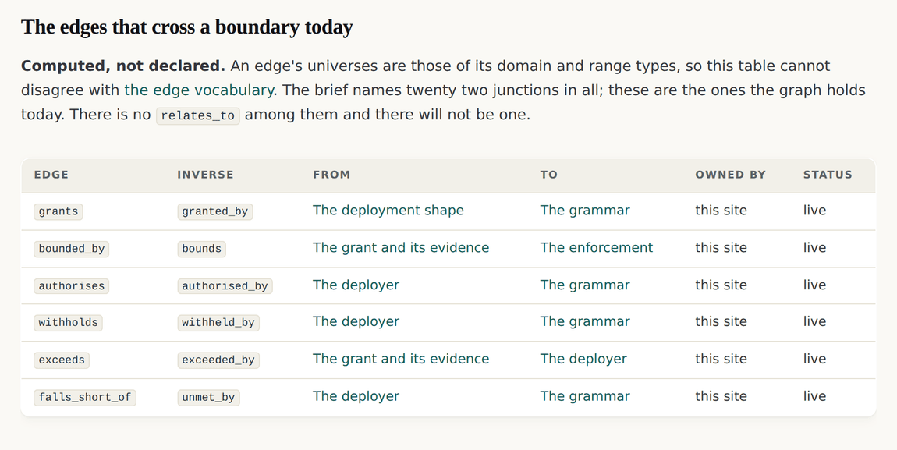Follow The deployment shape link

388,211
